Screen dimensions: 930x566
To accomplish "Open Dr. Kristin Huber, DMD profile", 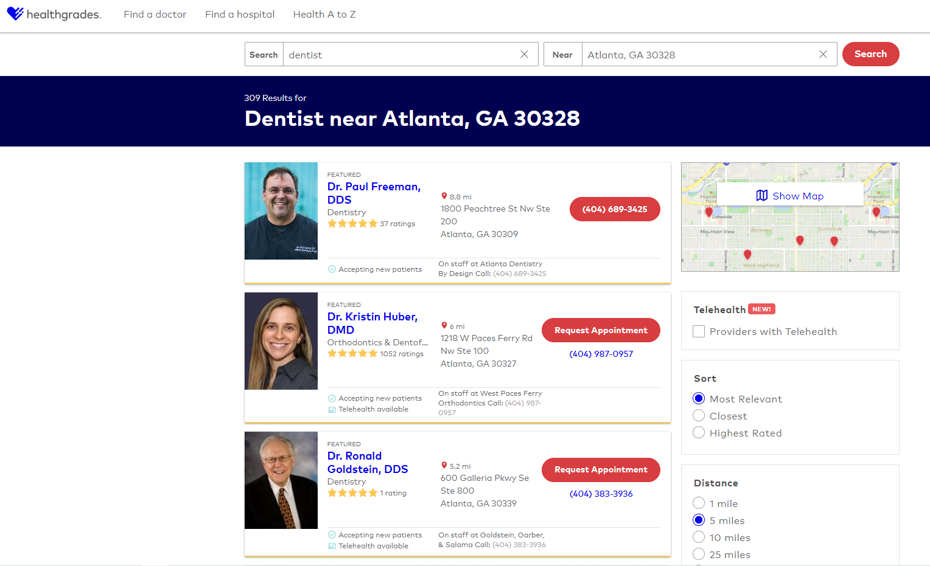I will pos(372,323).
